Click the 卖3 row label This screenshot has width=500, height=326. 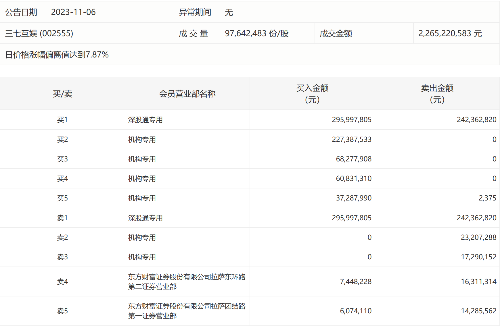62,257
